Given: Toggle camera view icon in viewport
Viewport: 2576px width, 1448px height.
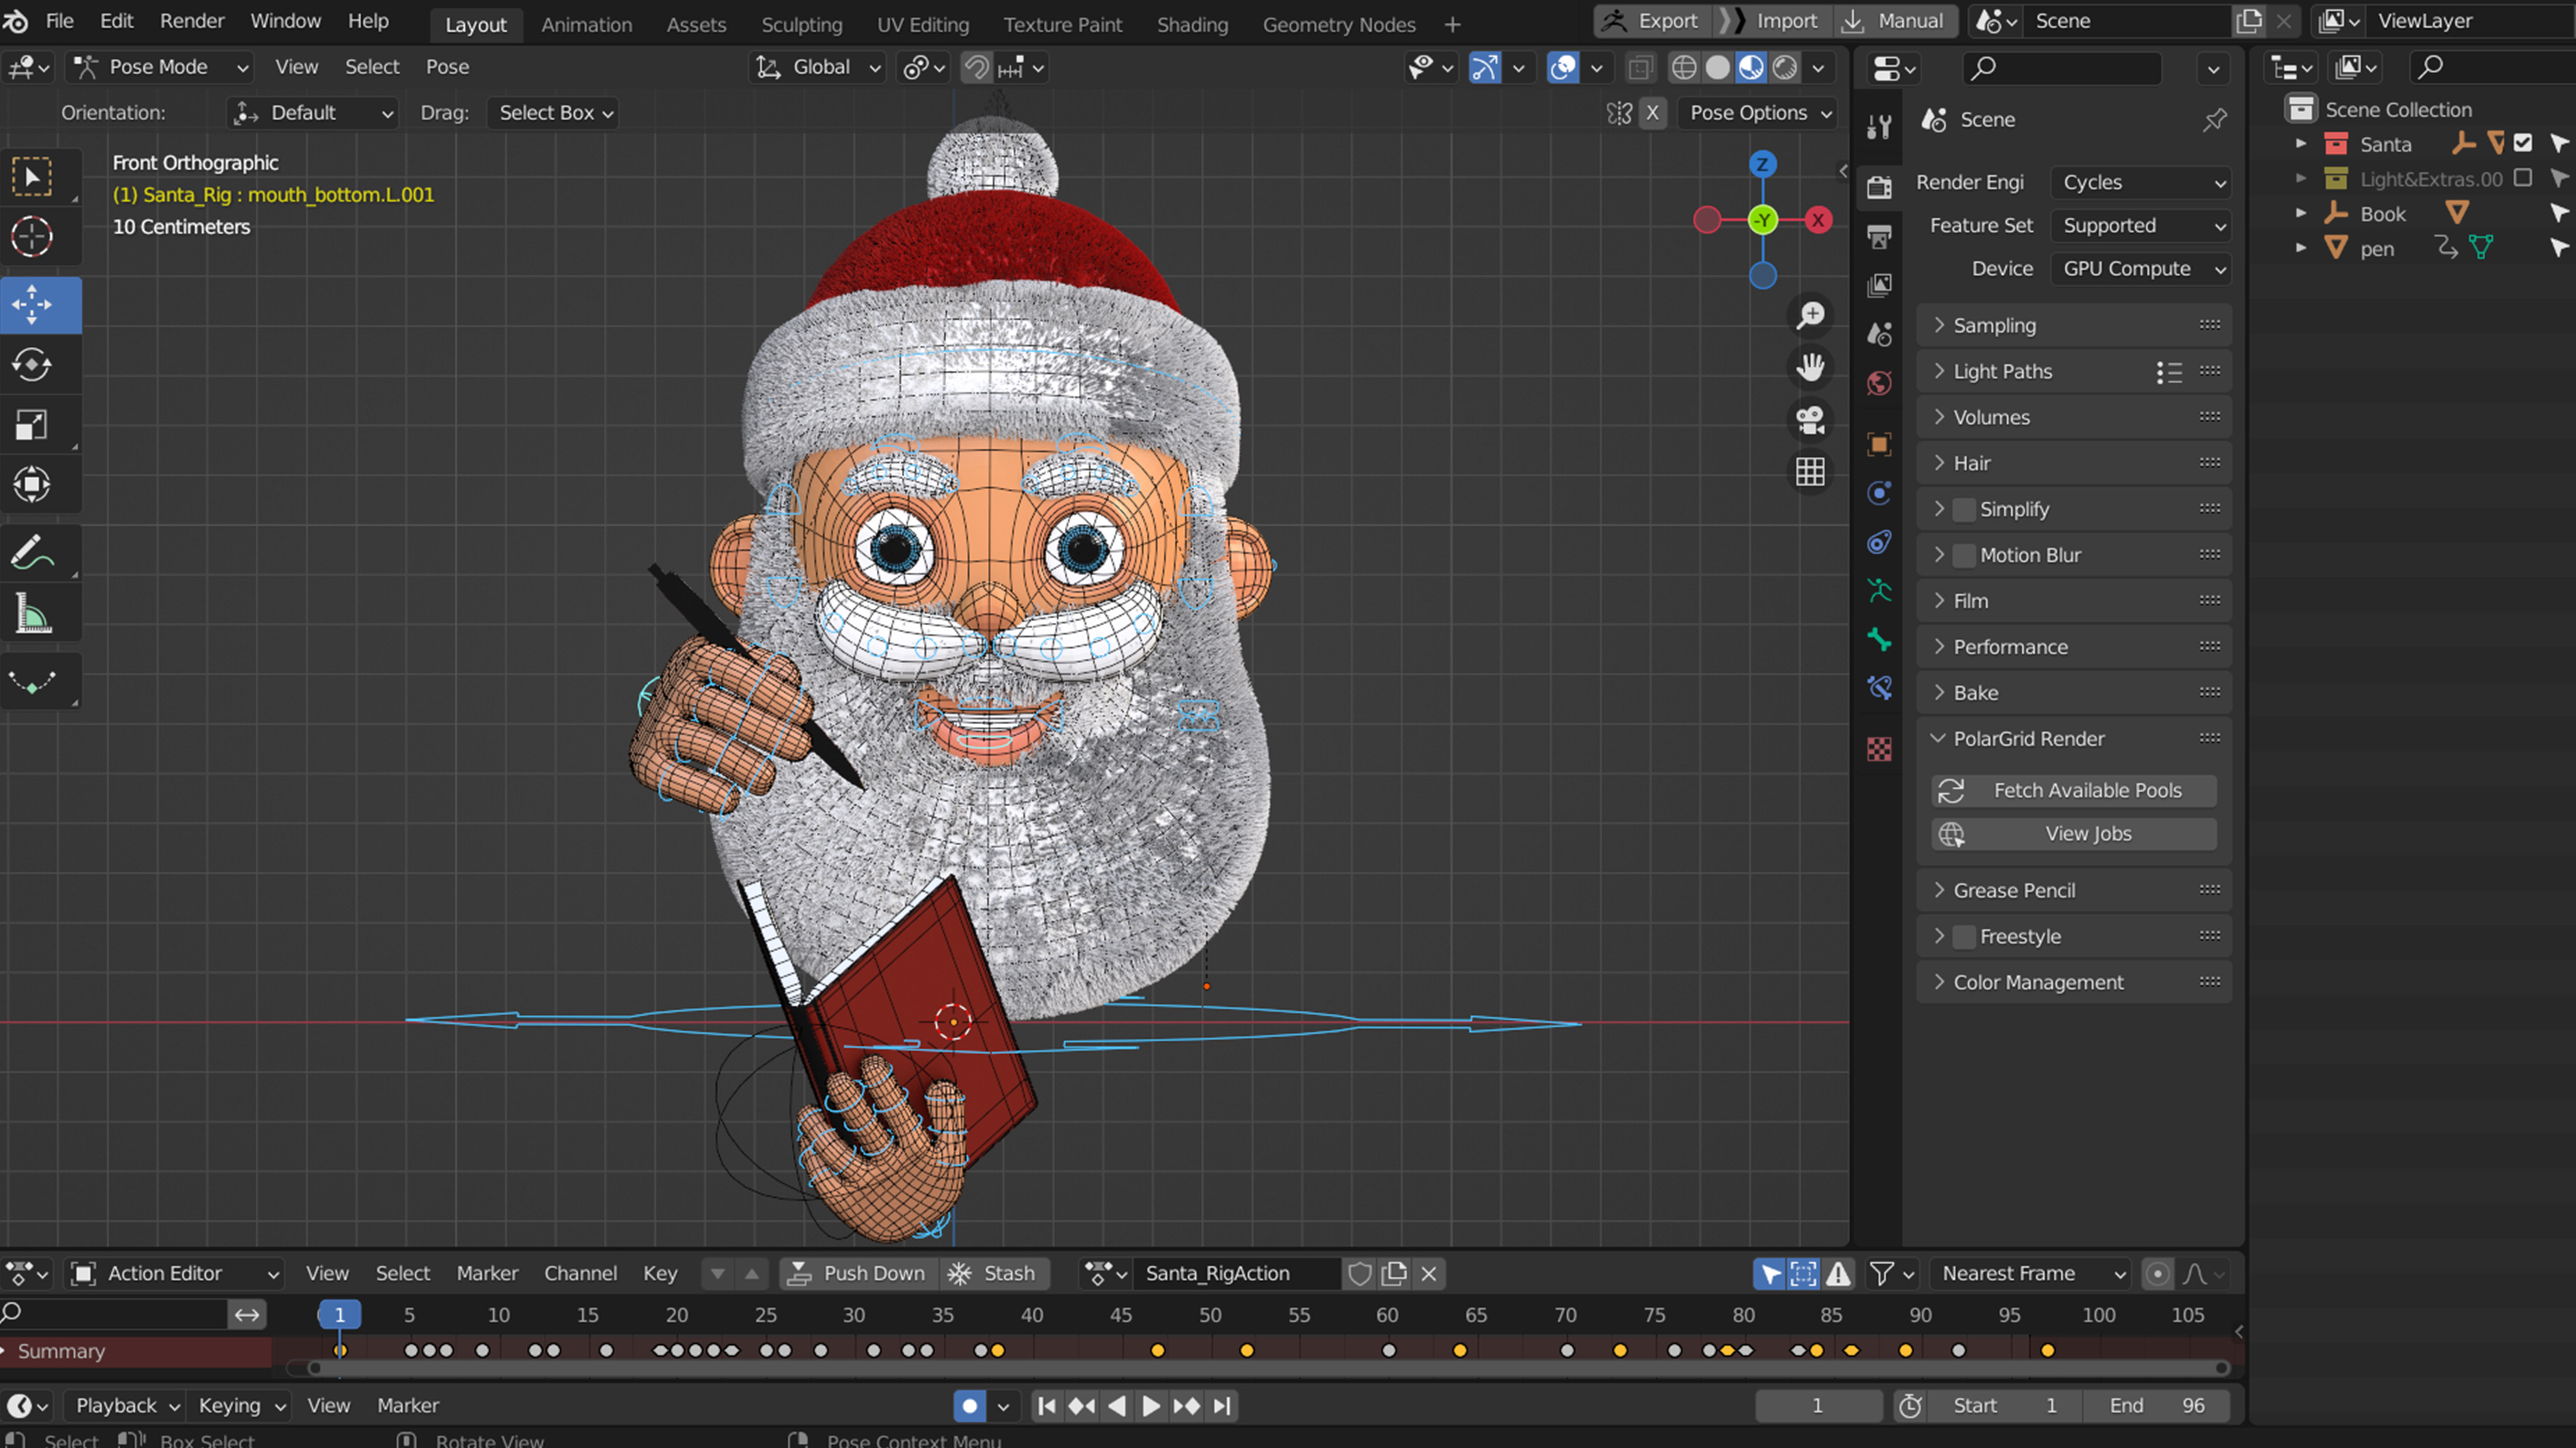Looking at the screenshot, I should (1810, 420).
